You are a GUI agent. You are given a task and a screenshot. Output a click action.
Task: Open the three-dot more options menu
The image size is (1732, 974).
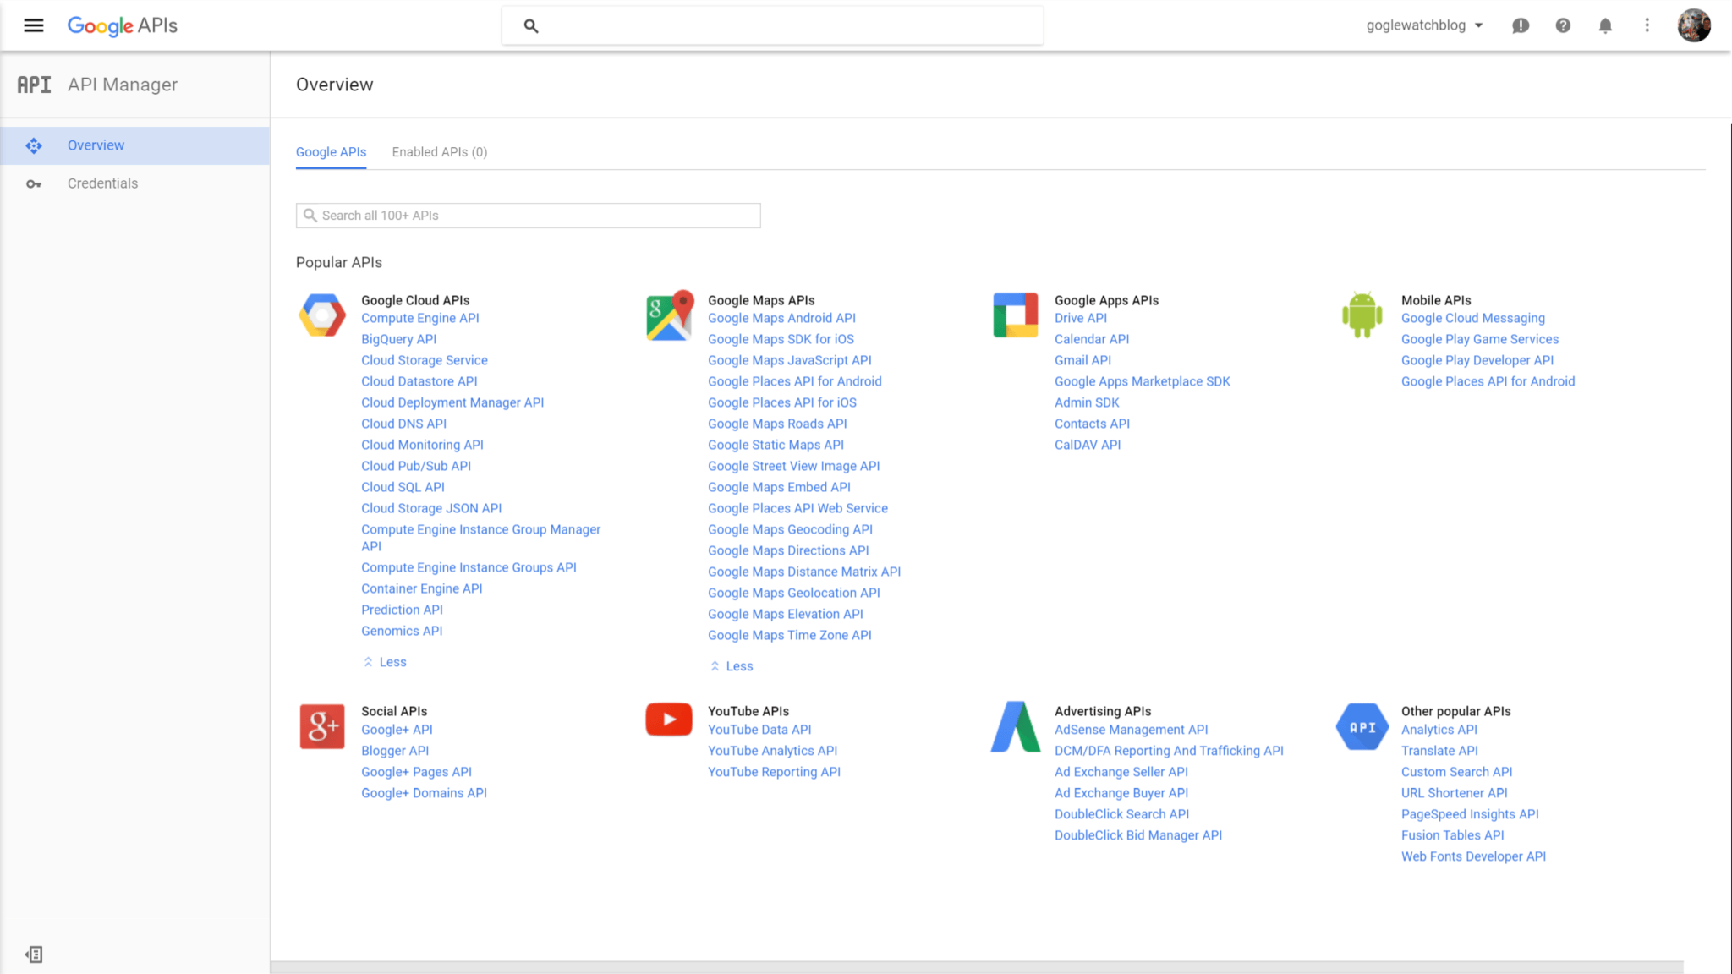pyautogui.click(x=1647, y=25)
